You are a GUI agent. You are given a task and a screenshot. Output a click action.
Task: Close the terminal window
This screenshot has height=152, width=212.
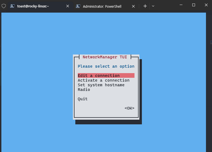pyautogui.click(x=206, y=5)
